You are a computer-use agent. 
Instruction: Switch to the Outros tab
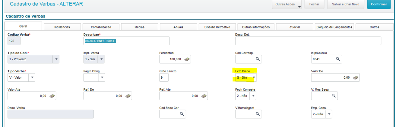tap(374, 27)
